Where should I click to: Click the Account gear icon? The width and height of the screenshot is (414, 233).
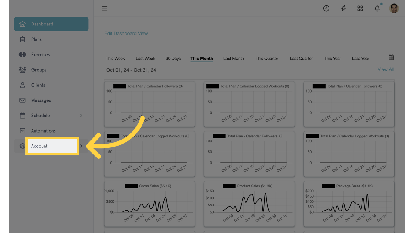click(22, 146)
